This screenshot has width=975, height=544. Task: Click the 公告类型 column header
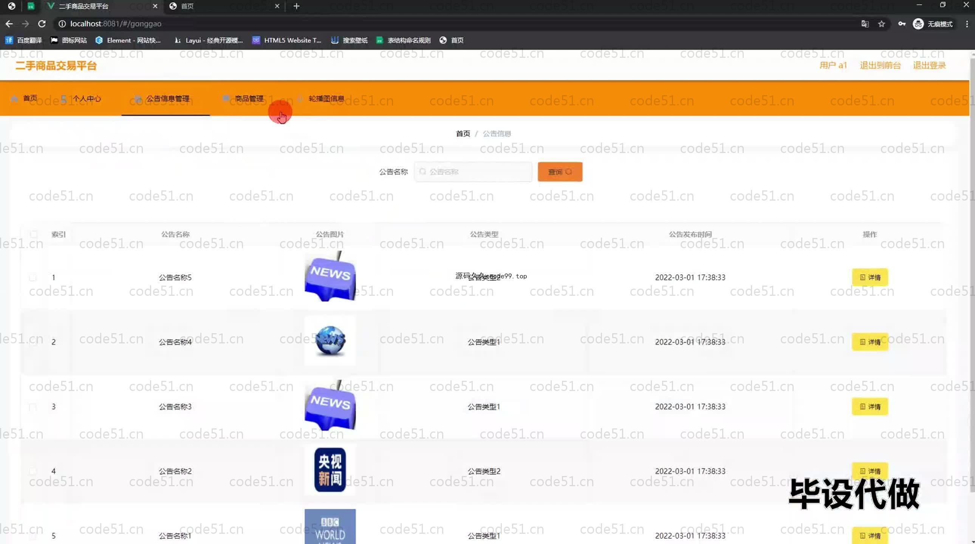[x=484, y=234]
